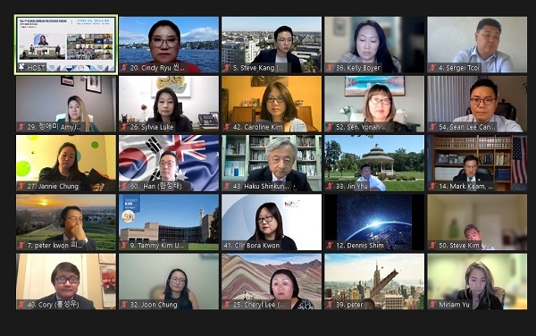Click muted mic icon beside Cindy Ryu

point(124,68)
